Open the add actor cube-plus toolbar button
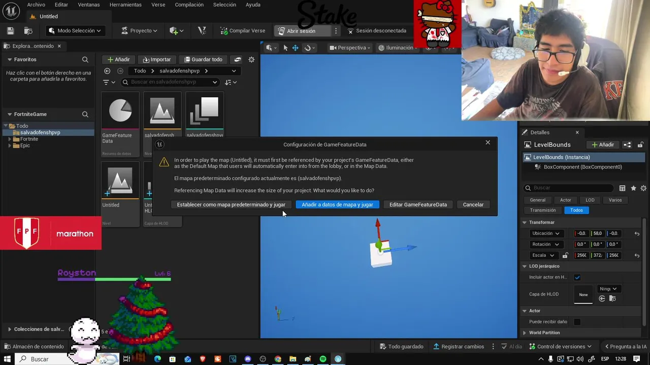 [x=176, y=31]
